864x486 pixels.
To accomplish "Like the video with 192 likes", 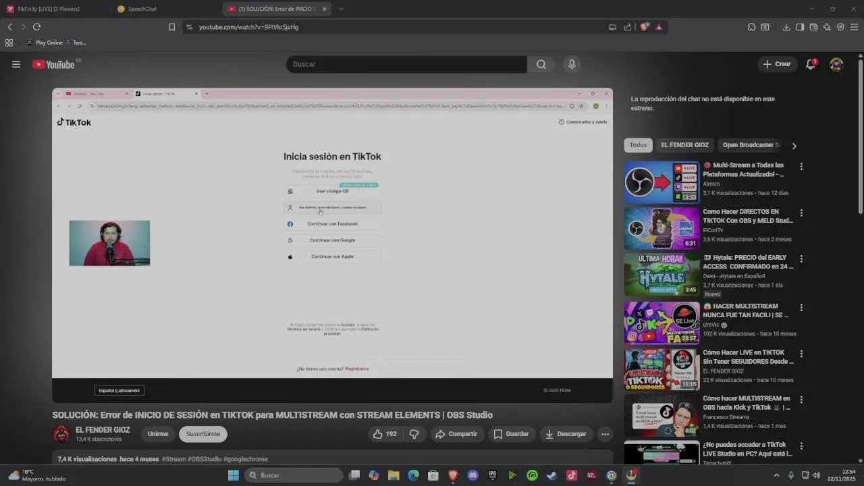I will point(385,434).
